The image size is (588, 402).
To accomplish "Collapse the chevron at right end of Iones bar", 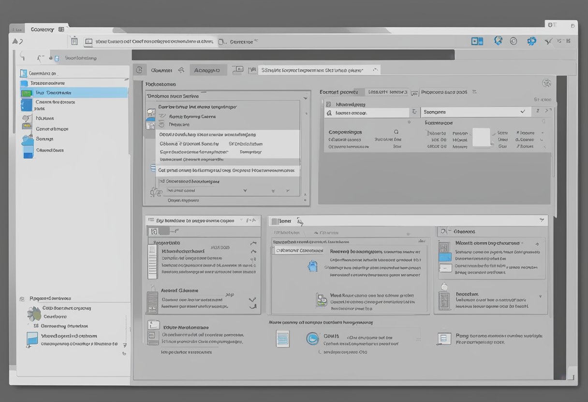I will [x=541, y=220].
